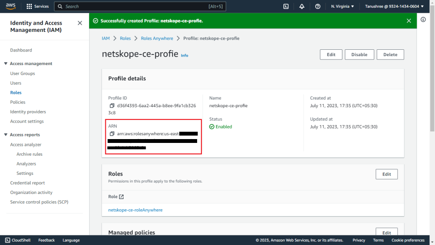Open the Services grid menu
This screenshot has width=435, height=245.
click(37, 6)
